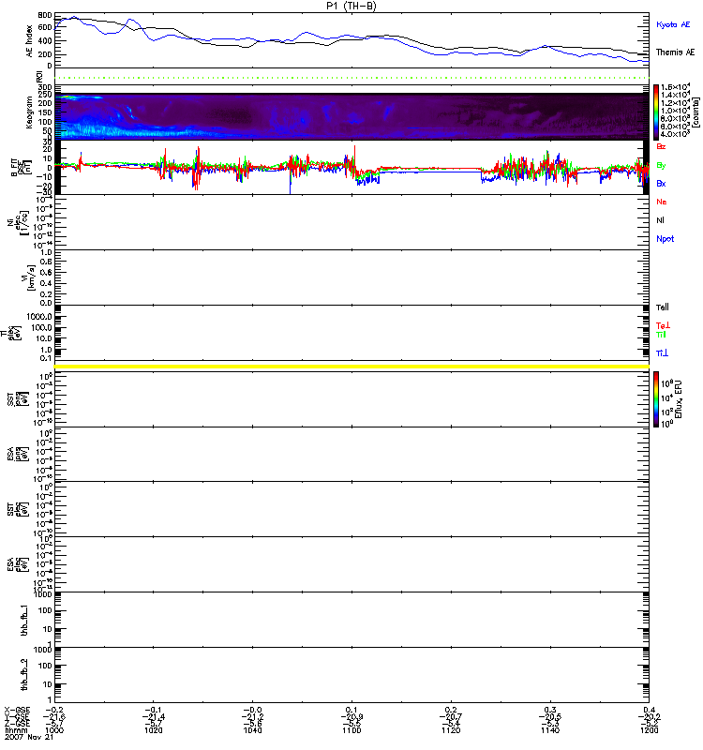Screen dimensions: 703x750
Task: Click the Eflux EFU color bar
Action: tap(658, 398)
